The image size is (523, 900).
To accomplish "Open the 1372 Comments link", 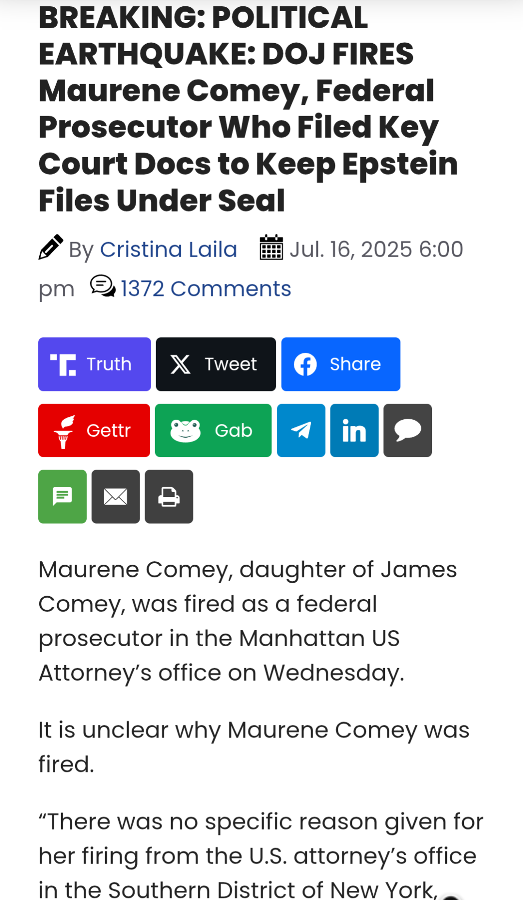I will 206,289.
